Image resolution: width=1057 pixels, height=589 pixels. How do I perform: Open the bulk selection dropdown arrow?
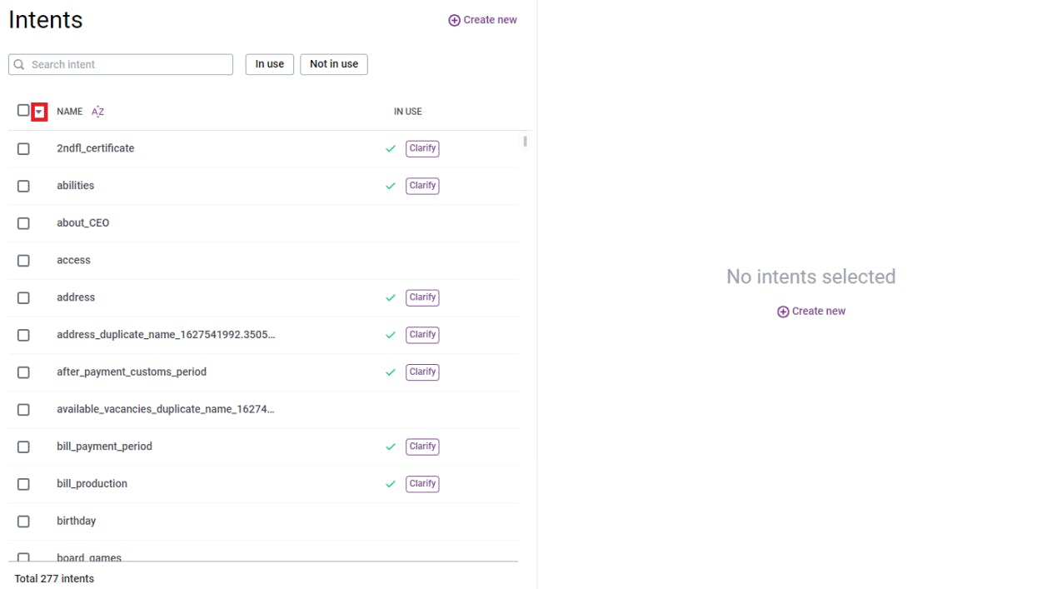pyautogui.click(x=38, y=112)
